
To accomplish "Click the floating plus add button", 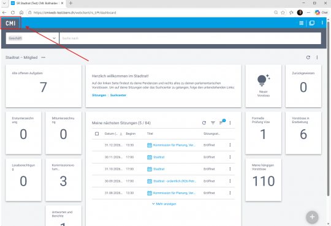I will point(312,217).
